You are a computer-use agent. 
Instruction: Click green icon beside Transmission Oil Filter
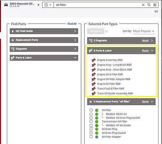tap(97, 122)
